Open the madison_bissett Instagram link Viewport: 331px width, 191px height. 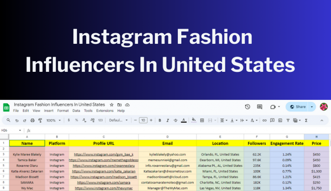tap(104, 177)
